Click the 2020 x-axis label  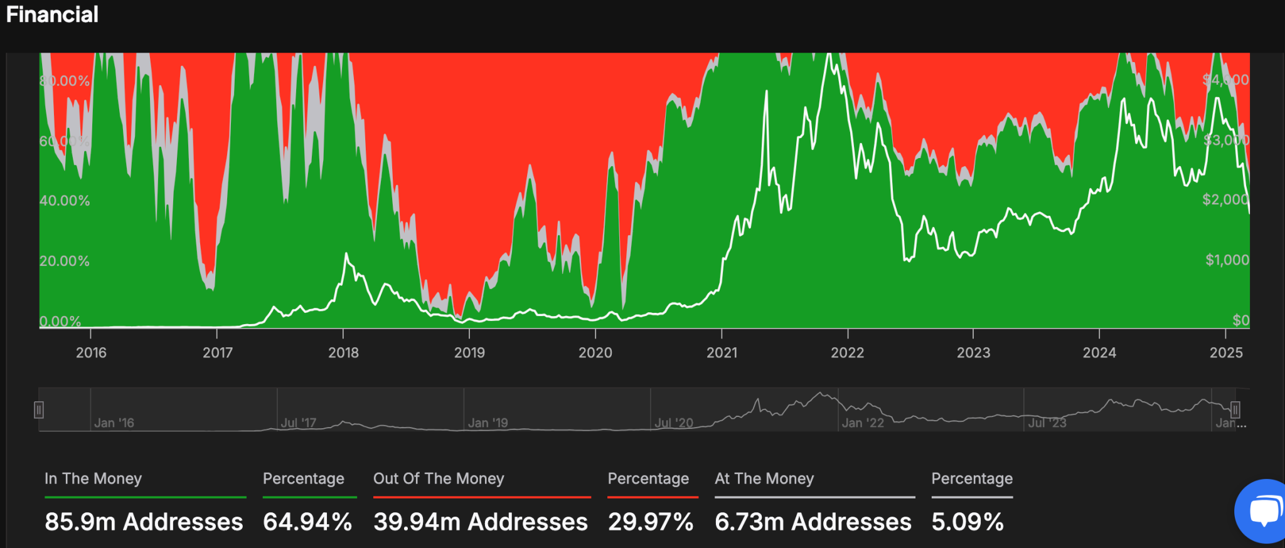pos(595,352)
